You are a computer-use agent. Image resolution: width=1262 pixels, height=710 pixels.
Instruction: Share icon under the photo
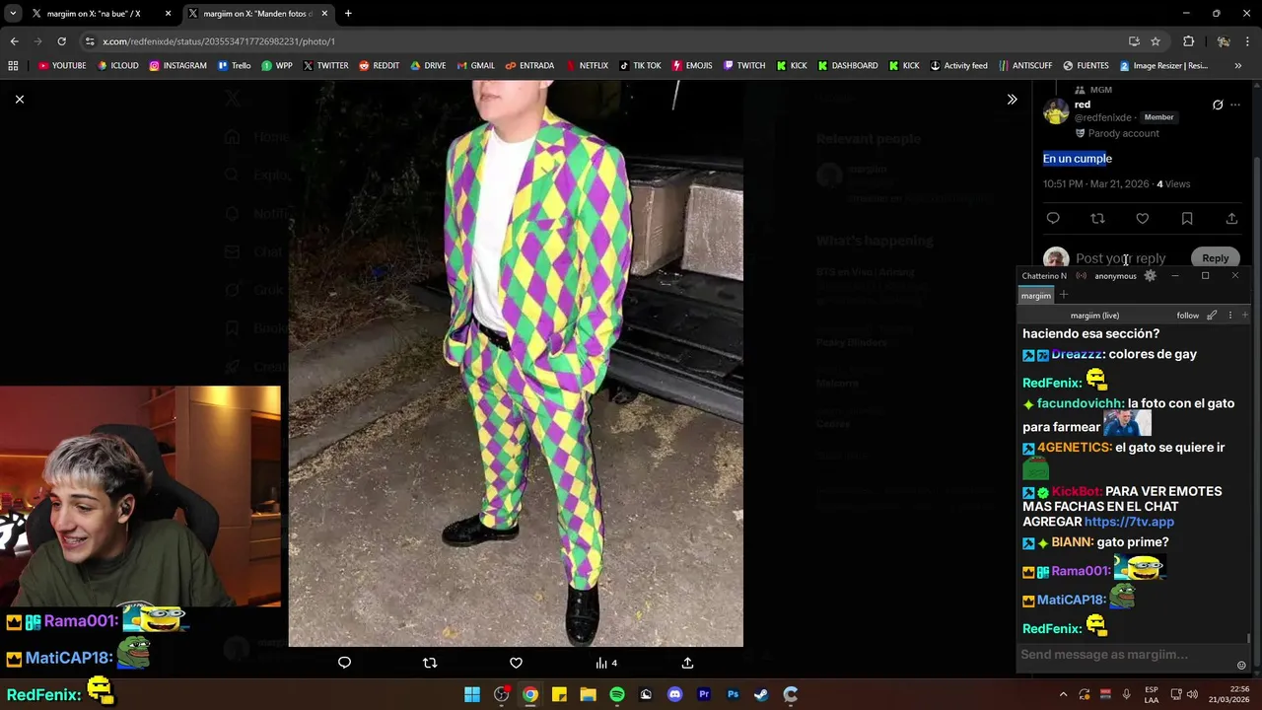tap(687, 663)
